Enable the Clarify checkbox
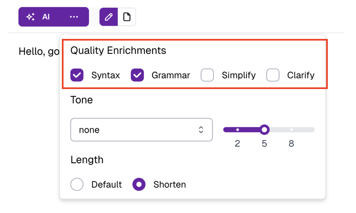356x213 pixels. pos(273,75)
